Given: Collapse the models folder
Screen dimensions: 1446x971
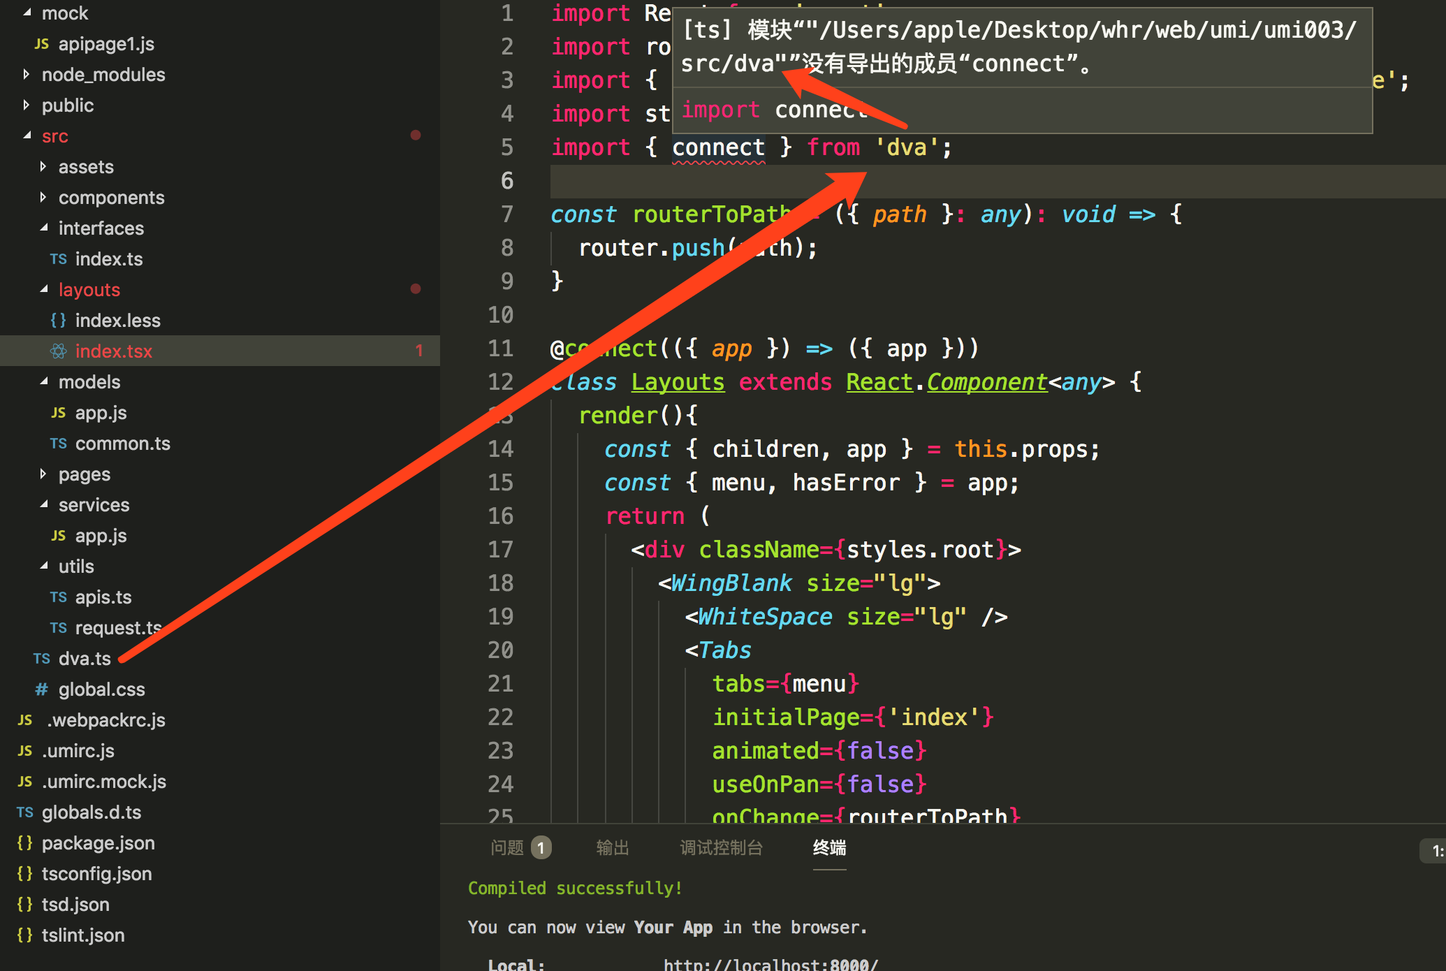Looking at the screenshot, I should (x=43, y=381).
